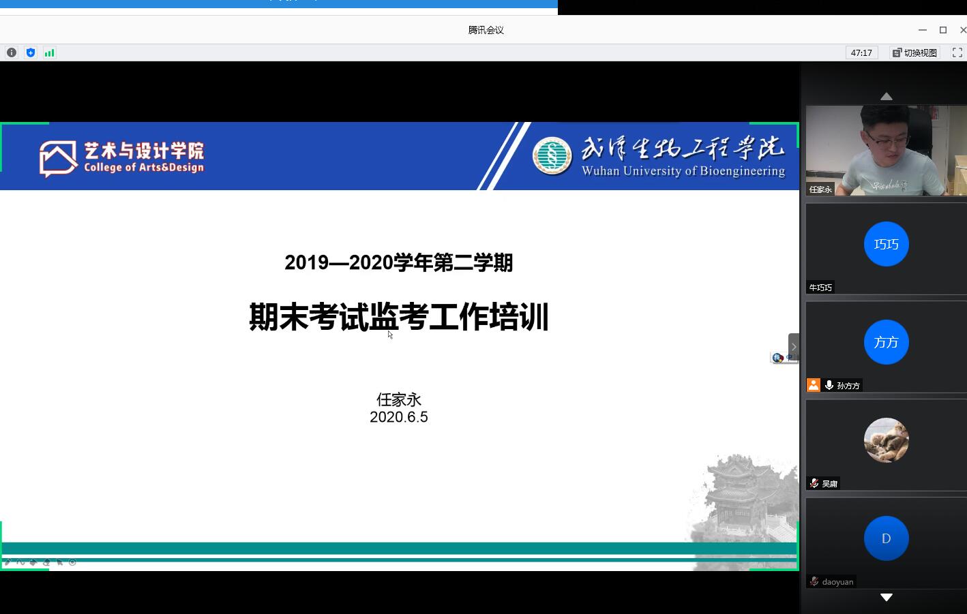Select the pen annotation tool on slide
This screenshot has height=614, width=967.
(x=8, y=562)
